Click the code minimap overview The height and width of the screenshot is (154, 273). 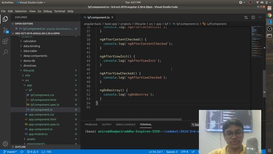[257, 41]
